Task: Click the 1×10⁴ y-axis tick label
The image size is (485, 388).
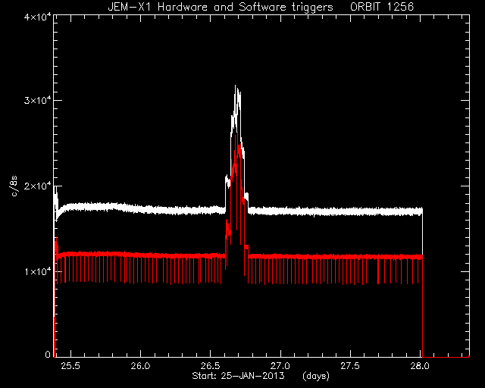Action: [x=37, y=271]
